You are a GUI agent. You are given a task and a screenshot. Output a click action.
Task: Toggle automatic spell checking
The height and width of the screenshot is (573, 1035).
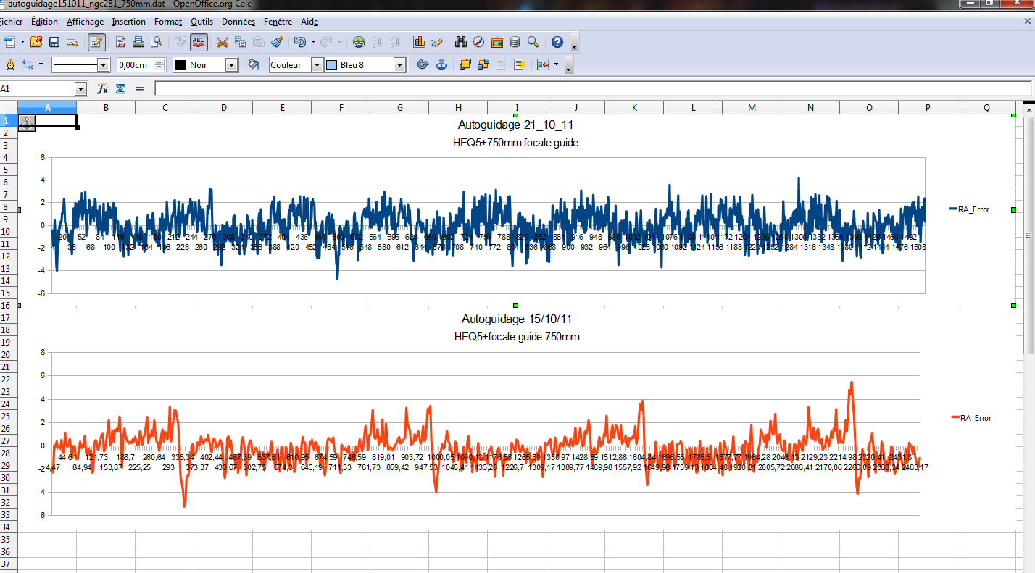(199, 42)
